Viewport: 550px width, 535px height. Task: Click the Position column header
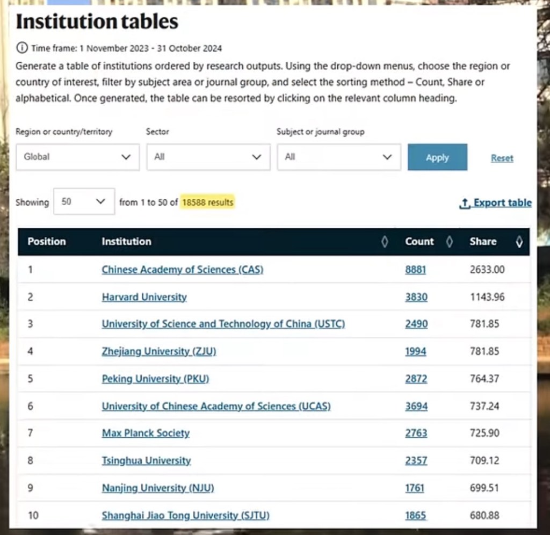point(46,242)
